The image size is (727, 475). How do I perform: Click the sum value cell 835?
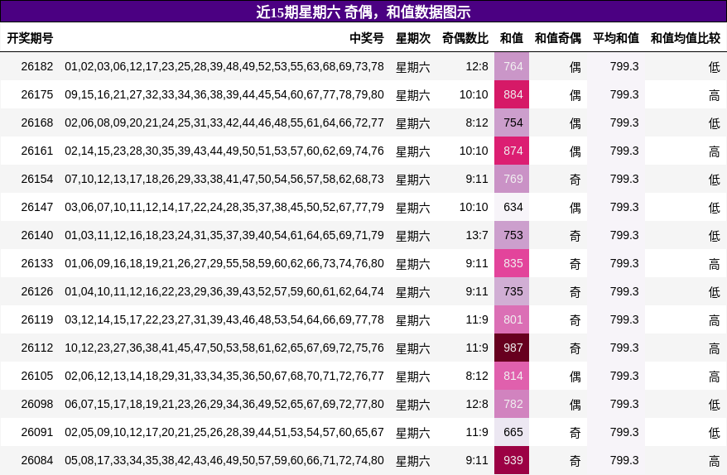point(512,263)
